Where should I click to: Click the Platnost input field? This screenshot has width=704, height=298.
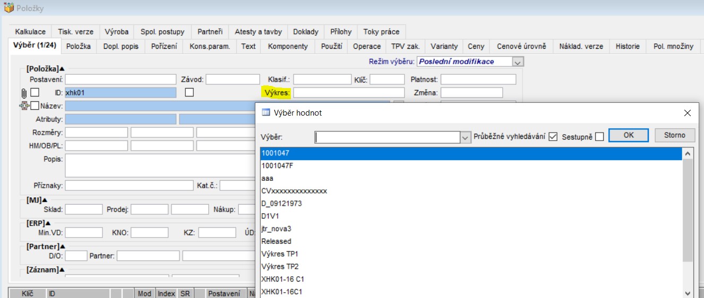point(478,80)
